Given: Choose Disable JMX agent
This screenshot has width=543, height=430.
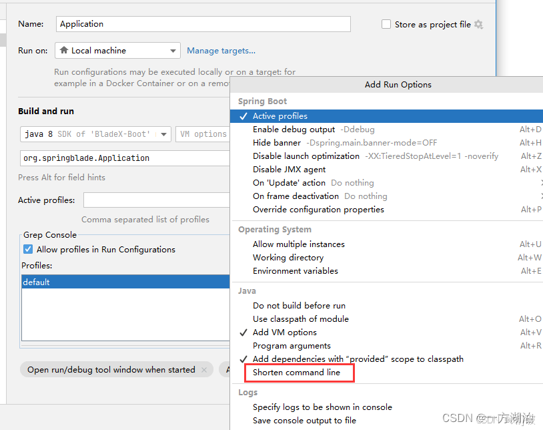Looking at the screenshot, I should 386,170.
